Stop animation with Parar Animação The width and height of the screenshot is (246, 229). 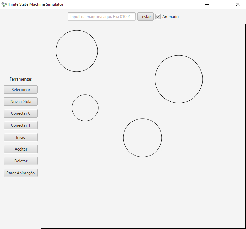click(x=21, y=173)
